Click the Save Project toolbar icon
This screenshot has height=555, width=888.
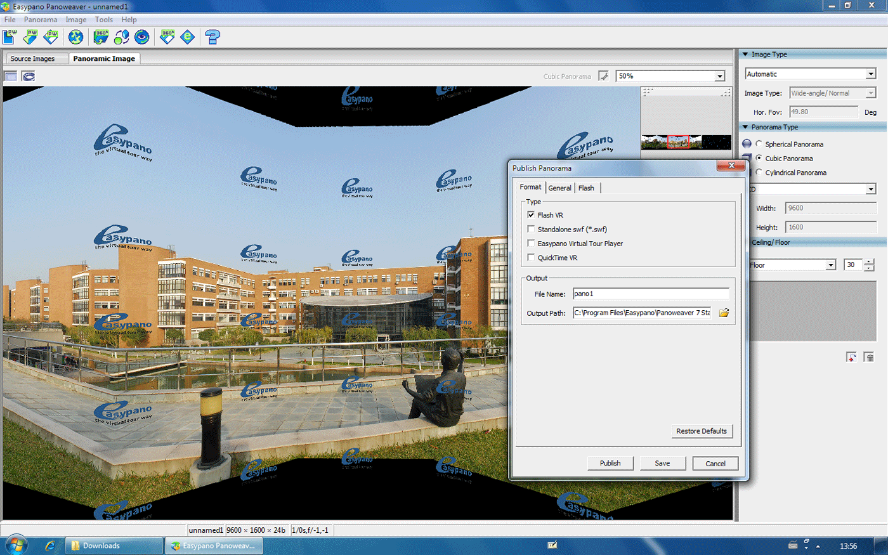pyautogui.click(x=51, y=37)
